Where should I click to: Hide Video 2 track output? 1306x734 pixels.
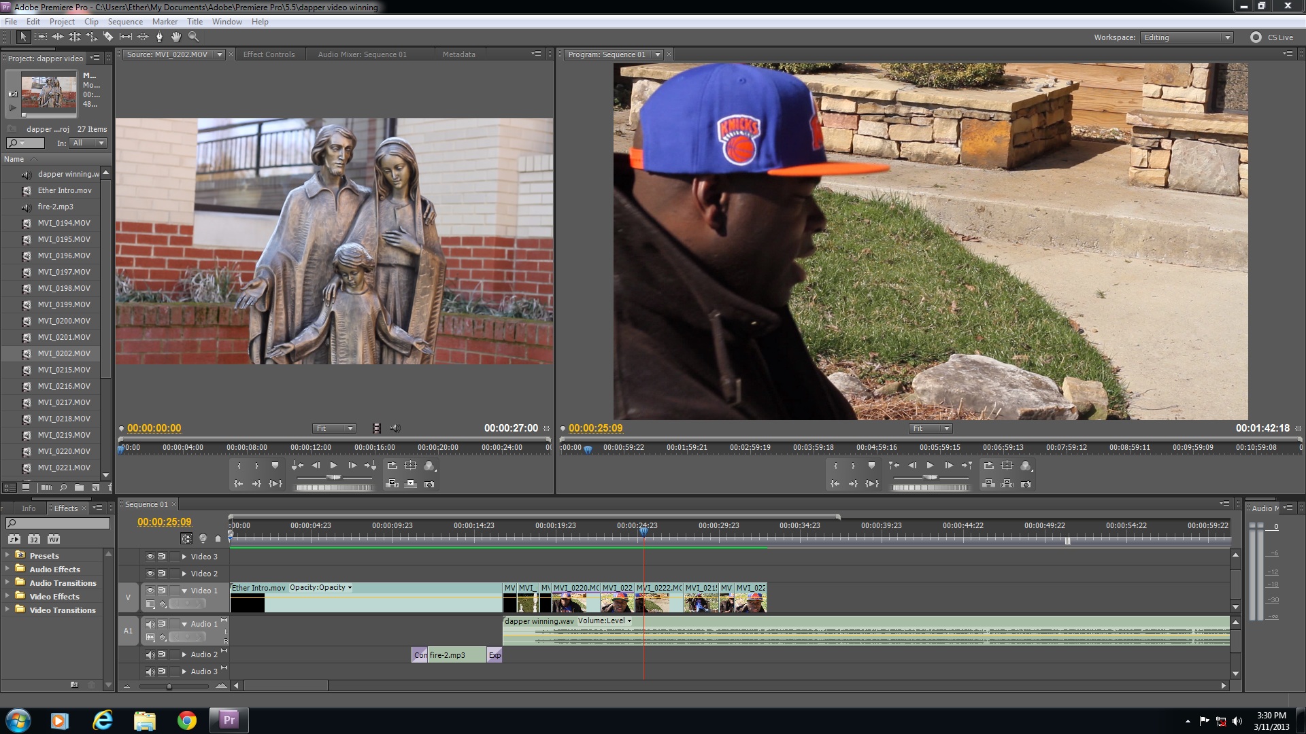click(150, 574)
